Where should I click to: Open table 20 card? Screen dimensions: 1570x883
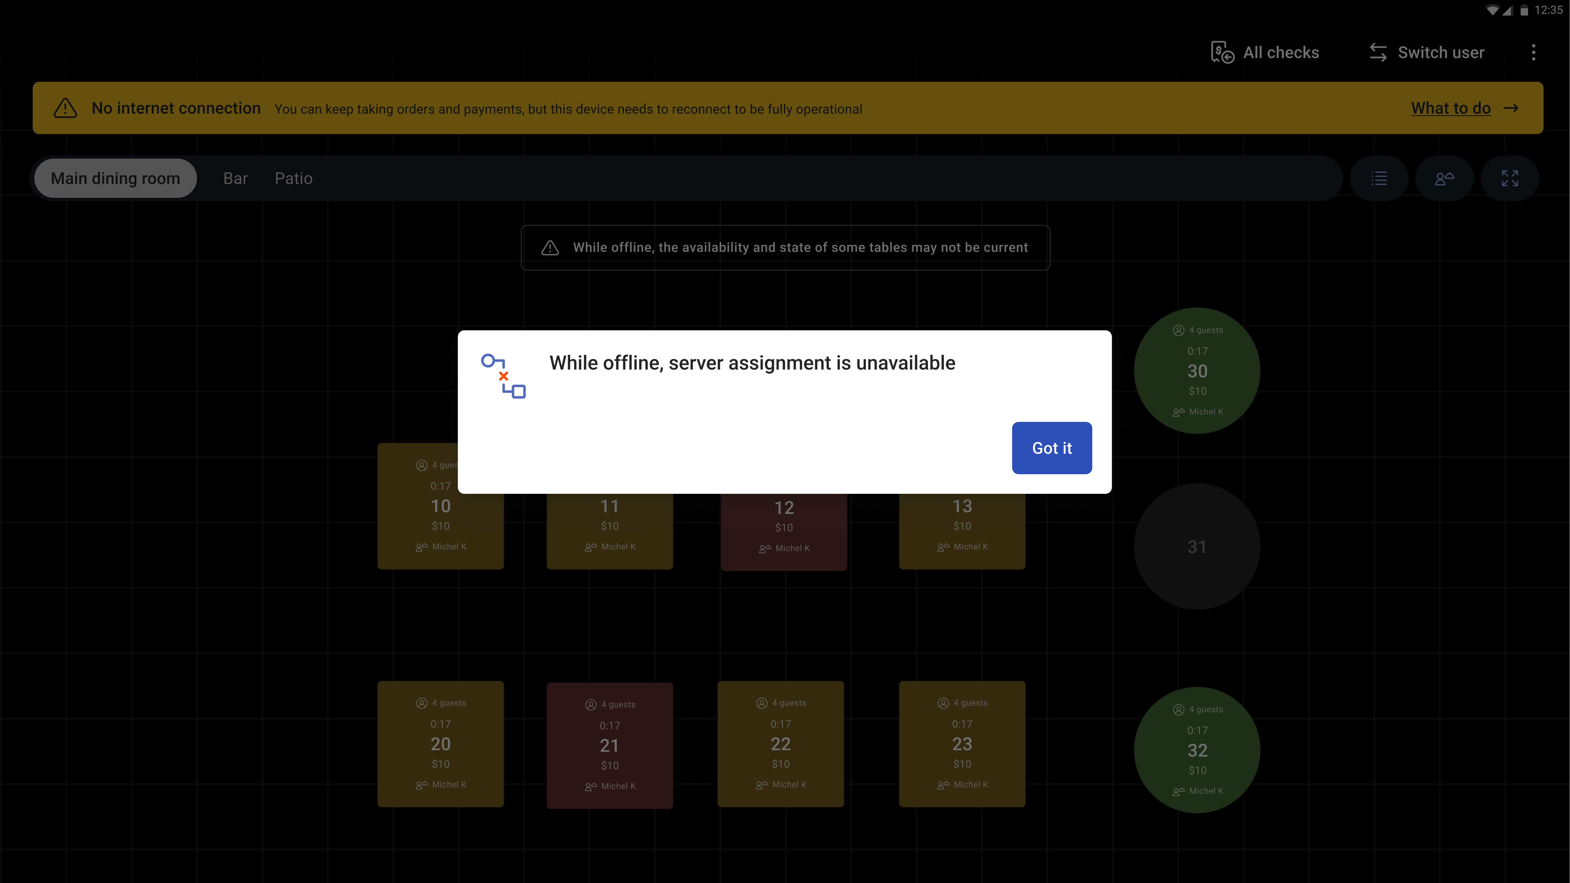tap(440, 744)
